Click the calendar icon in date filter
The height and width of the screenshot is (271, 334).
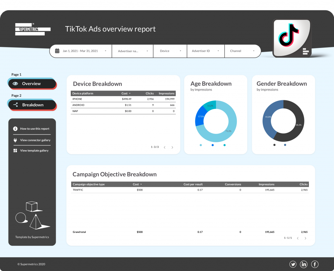point(57,51)
